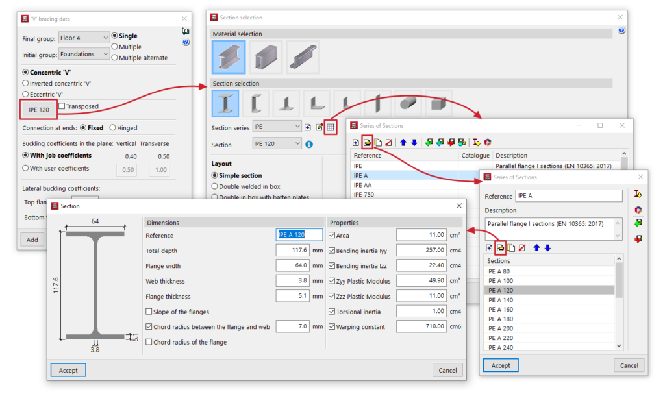This screenshot has width=665, height=394.
Task: Click new series icon beside Section series
Action: click(x=308, y=127)
